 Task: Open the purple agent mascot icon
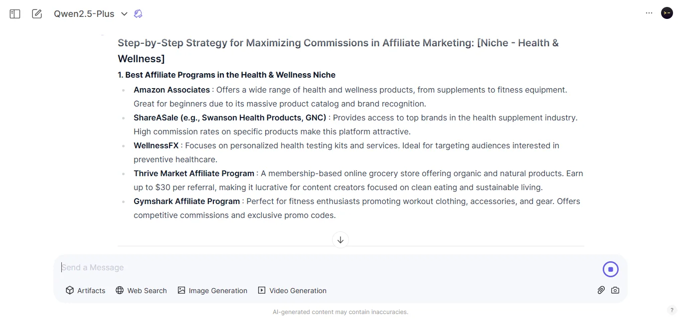[x=138, y=13]
